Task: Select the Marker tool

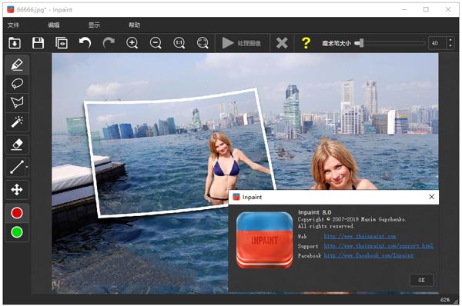Action: pyautogui.click(x=17, y=65)
